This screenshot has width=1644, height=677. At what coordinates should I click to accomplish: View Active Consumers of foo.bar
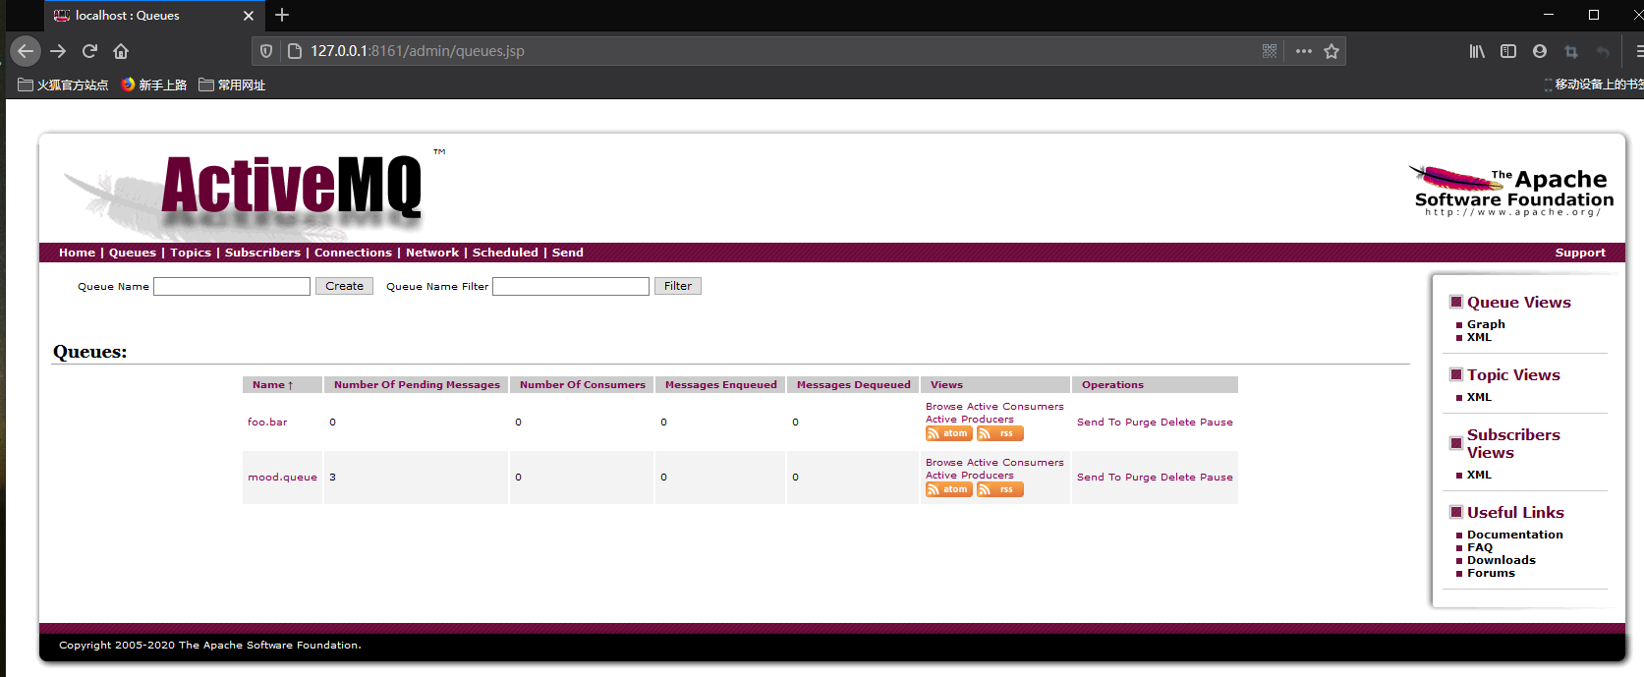[x=1015, y=406]
